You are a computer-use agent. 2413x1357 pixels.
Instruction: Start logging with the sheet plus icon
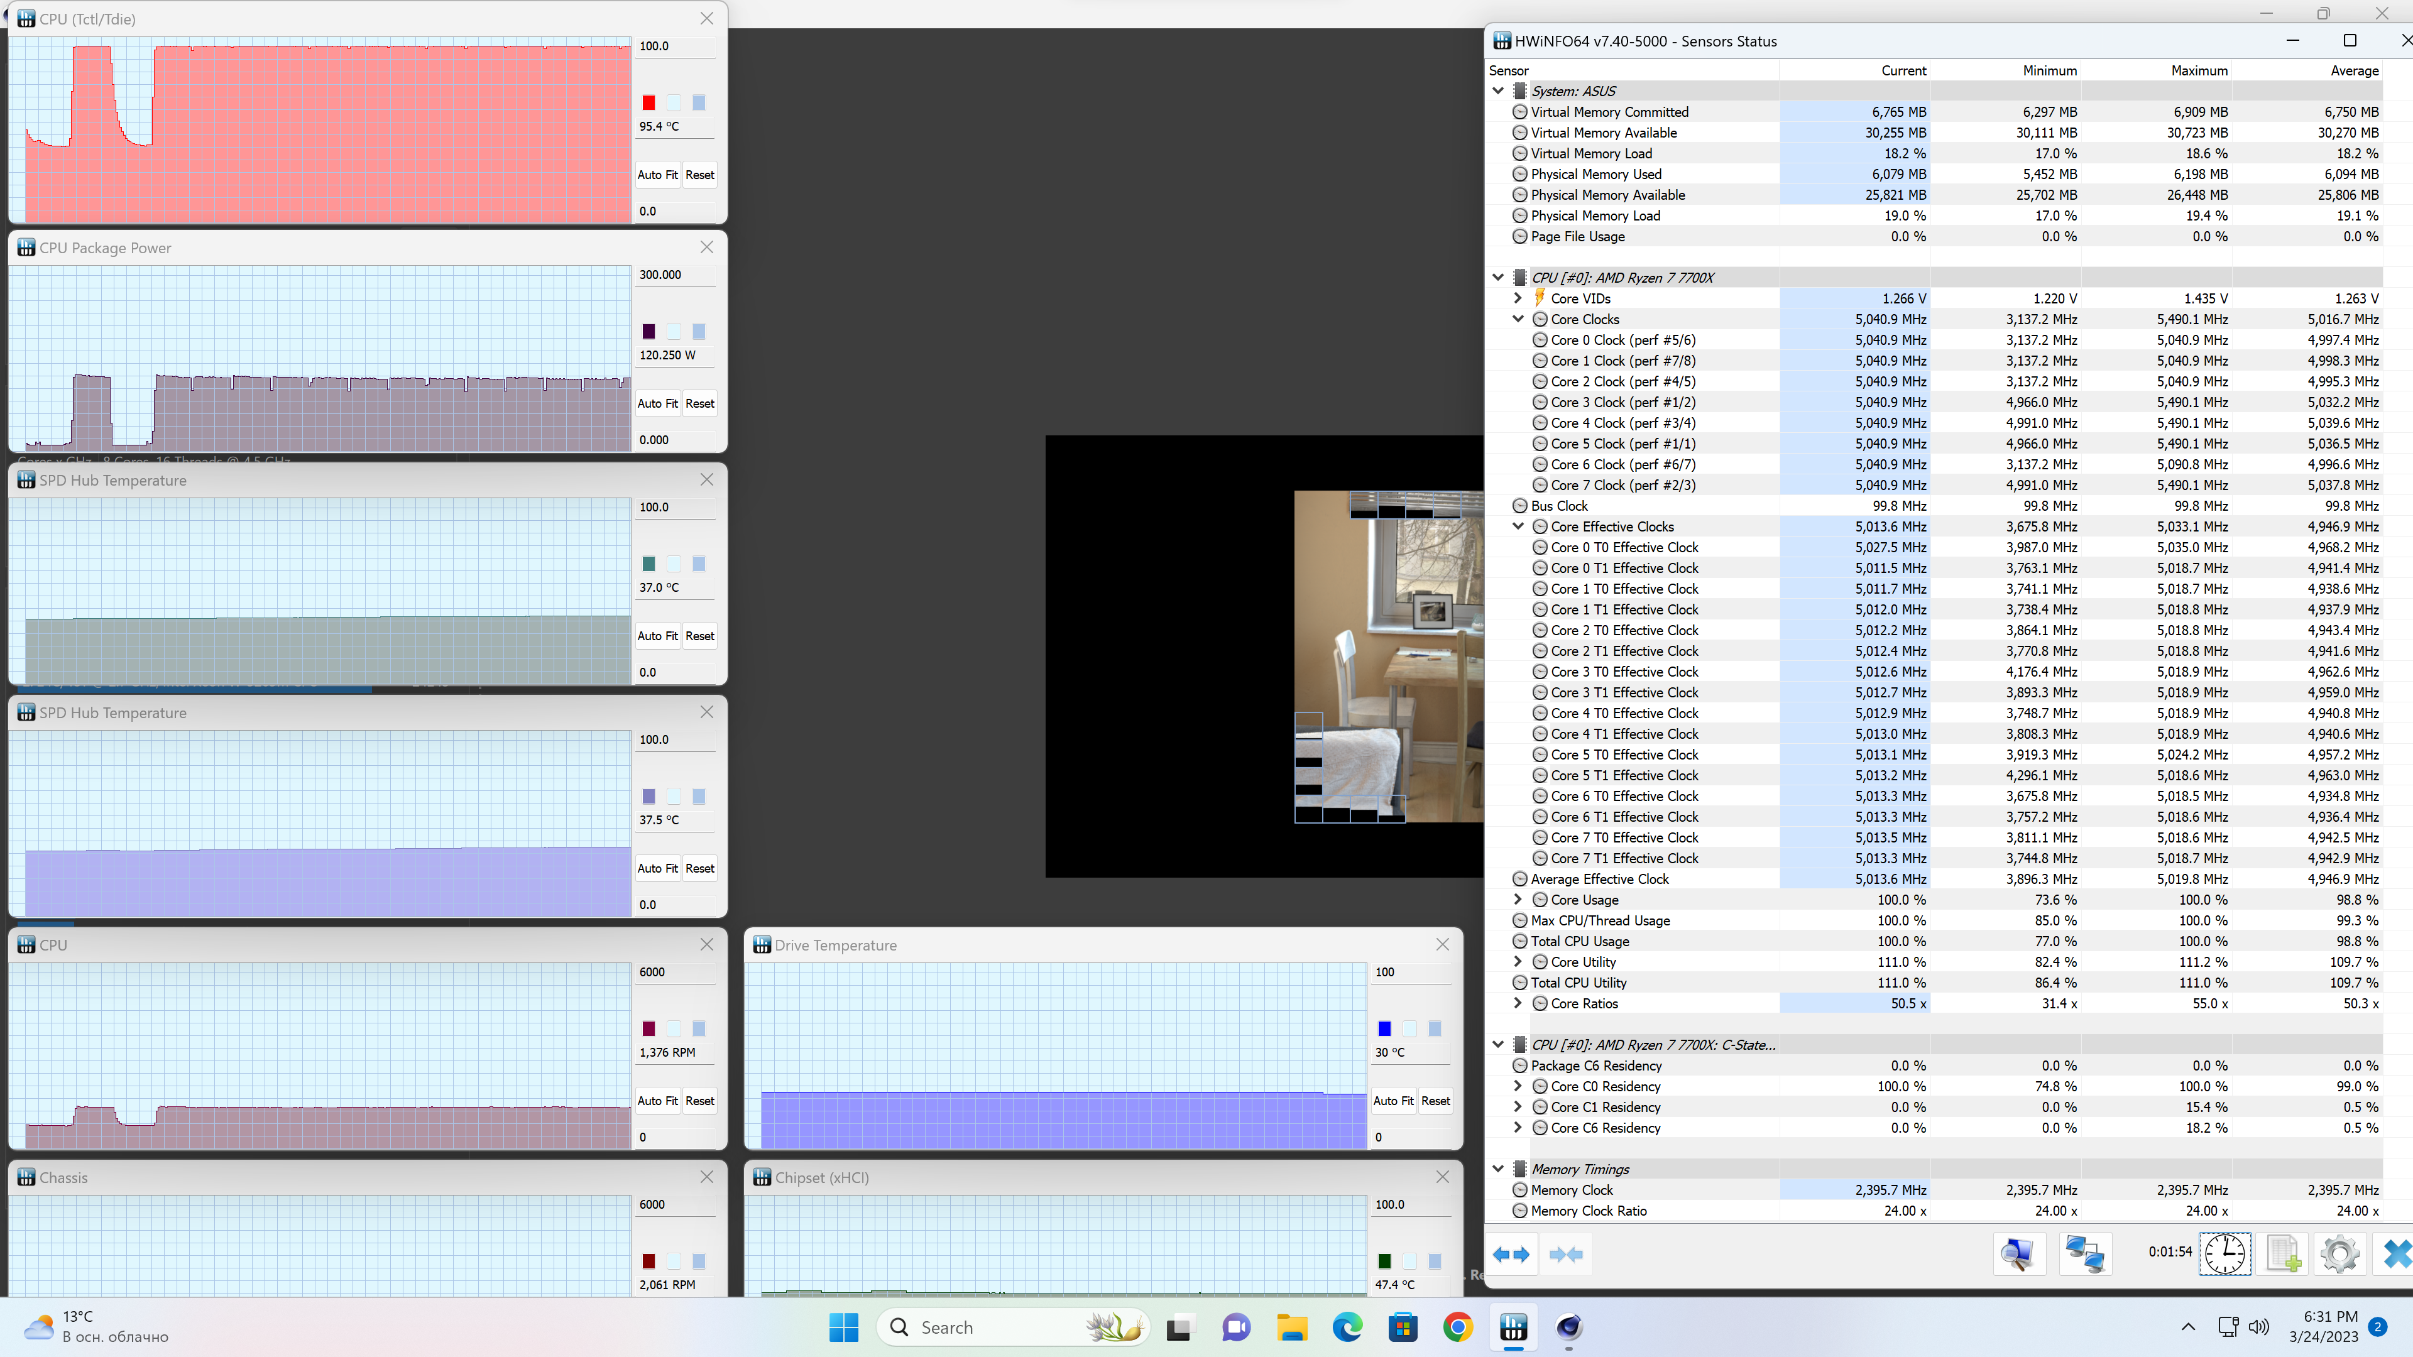click(2283, 1254)
